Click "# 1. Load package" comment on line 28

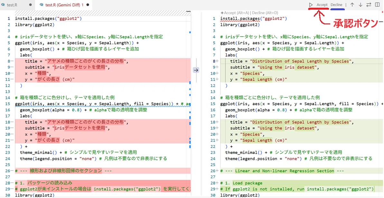[x=241, y=183]
